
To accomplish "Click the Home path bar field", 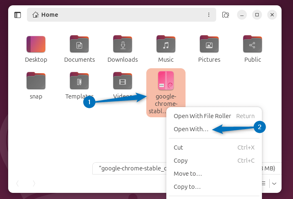I will (121, 15).
